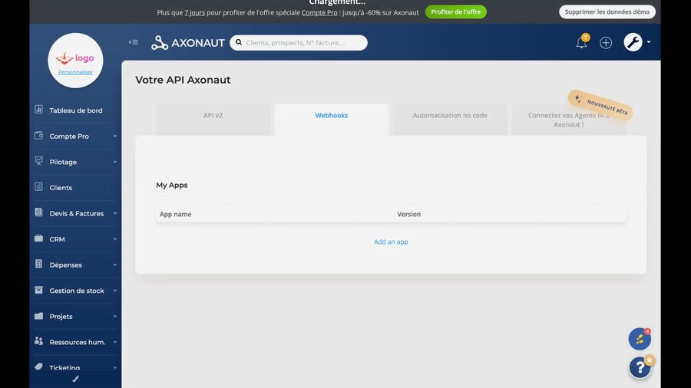
Task: Expand the Gestion de stock submenu arrow
Action: (x=115, y=291)
